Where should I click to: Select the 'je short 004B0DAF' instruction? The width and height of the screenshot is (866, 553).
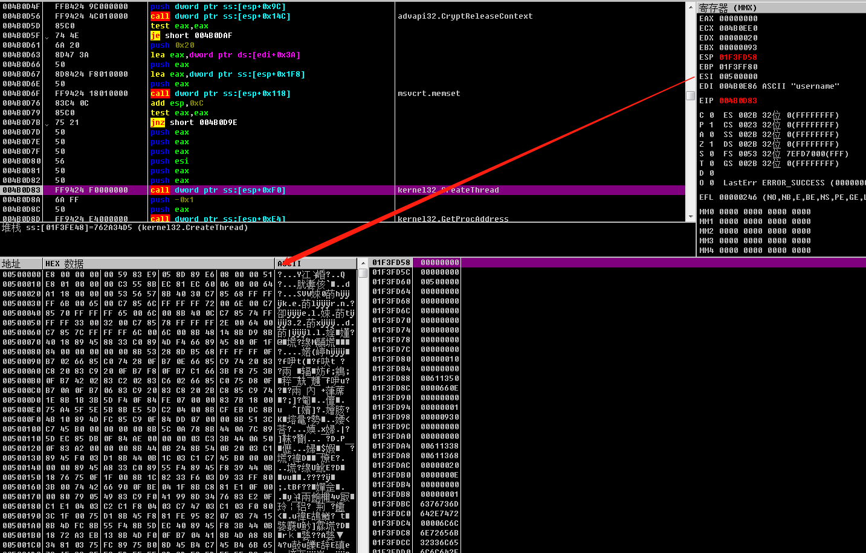pyautogui.click(x=192, y=36)
